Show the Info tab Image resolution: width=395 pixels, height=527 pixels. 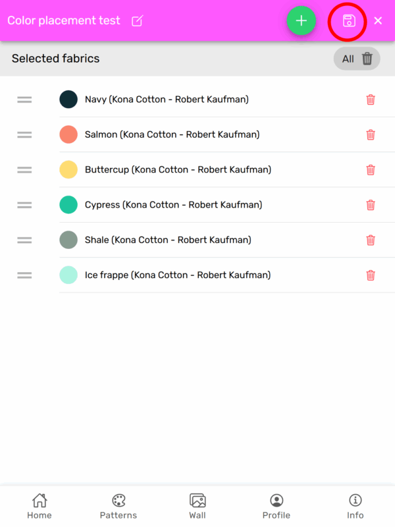coord(355,507)
